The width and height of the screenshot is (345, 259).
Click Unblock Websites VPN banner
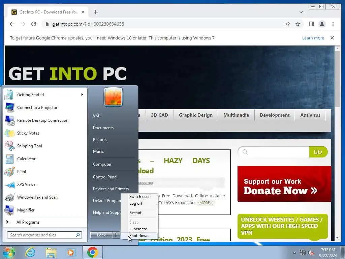point(283,226)
